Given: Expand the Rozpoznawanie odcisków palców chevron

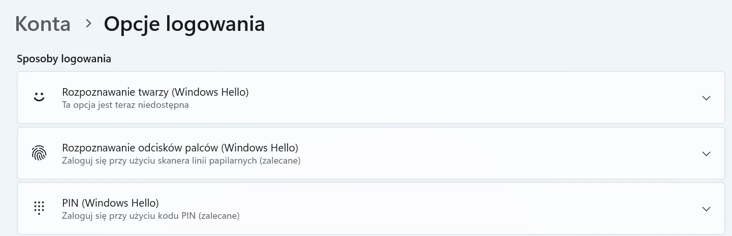Looking at the screenshot, I should point(706,153).
